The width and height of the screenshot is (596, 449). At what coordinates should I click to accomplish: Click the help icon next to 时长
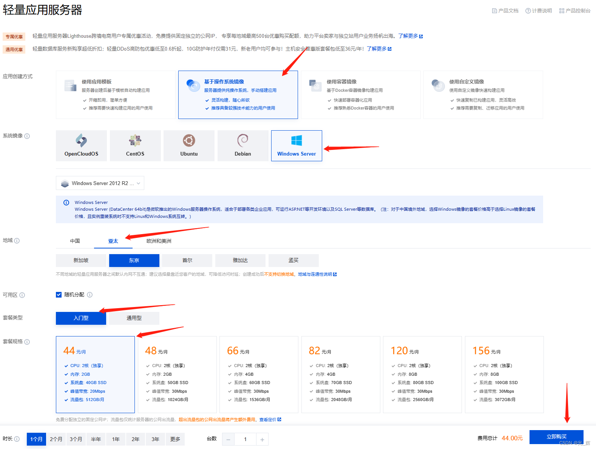coord(17,439)
